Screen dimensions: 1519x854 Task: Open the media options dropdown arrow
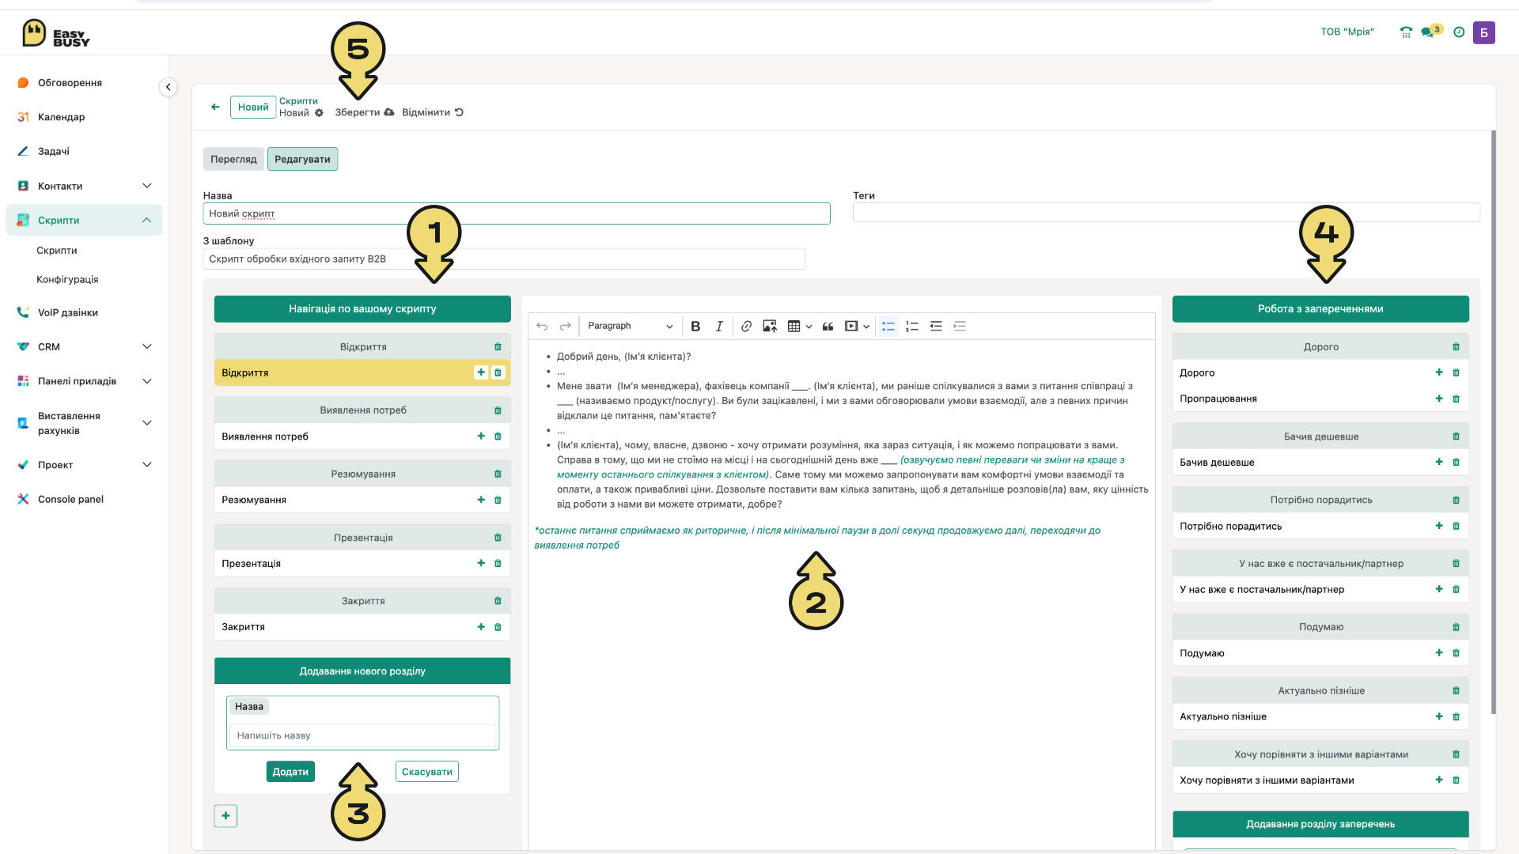tap(866, 327)
